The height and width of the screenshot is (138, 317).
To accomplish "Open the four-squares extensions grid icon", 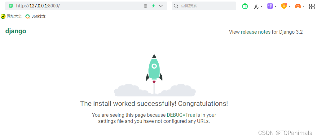I will (x=312, y=6).
